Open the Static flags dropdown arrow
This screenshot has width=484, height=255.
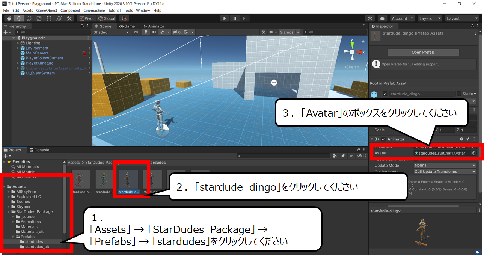coord(475,94)
